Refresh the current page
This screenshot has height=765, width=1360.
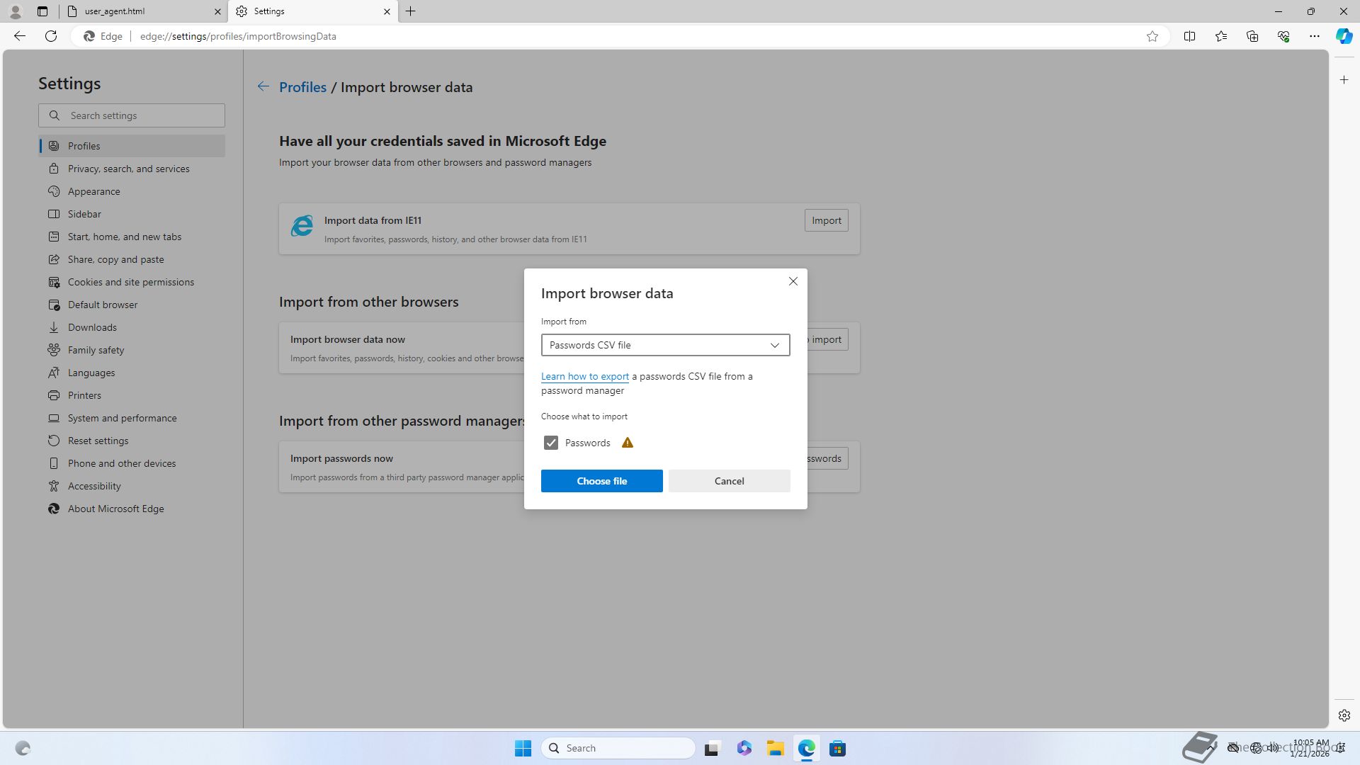click(51, 36)
